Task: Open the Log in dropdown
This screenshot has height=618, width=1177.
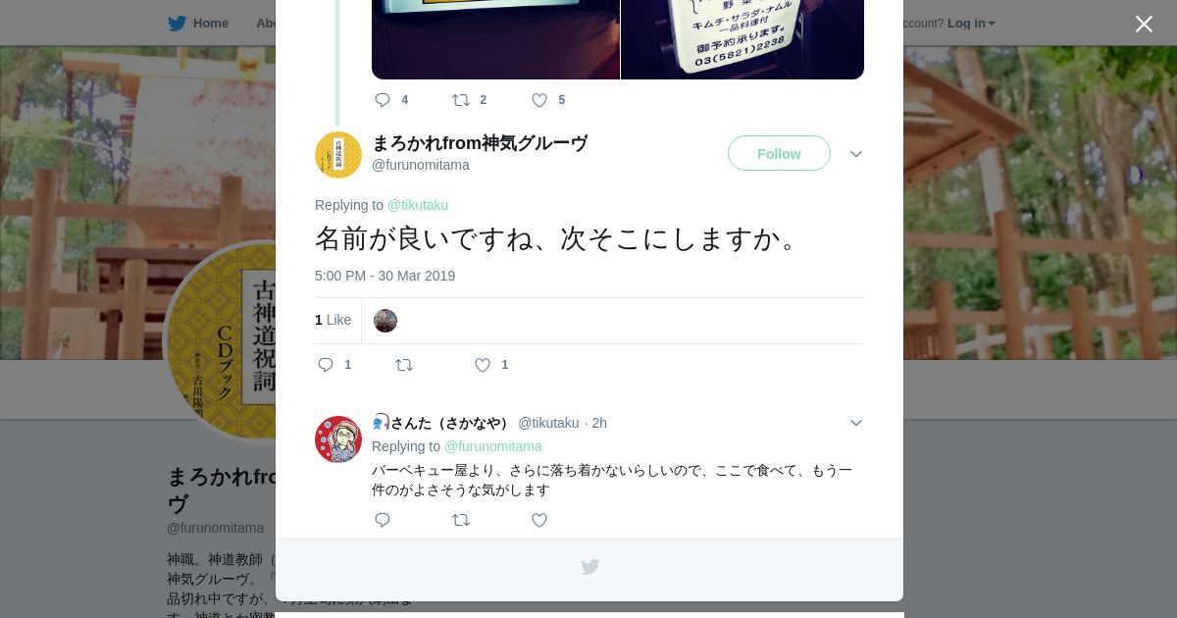Action: point(971,24)
